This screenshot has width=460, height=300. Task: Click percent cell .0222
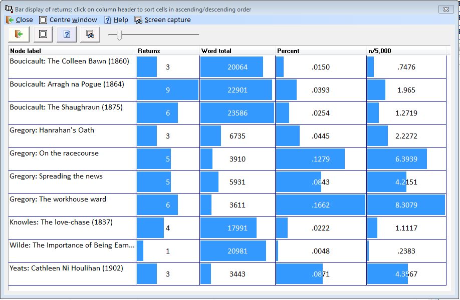click(321, 227)
